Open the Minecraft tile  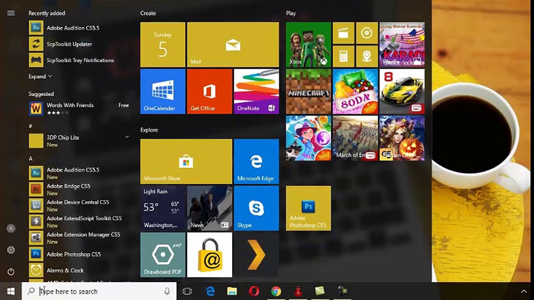pyautogui.click(x=308, y=91)
